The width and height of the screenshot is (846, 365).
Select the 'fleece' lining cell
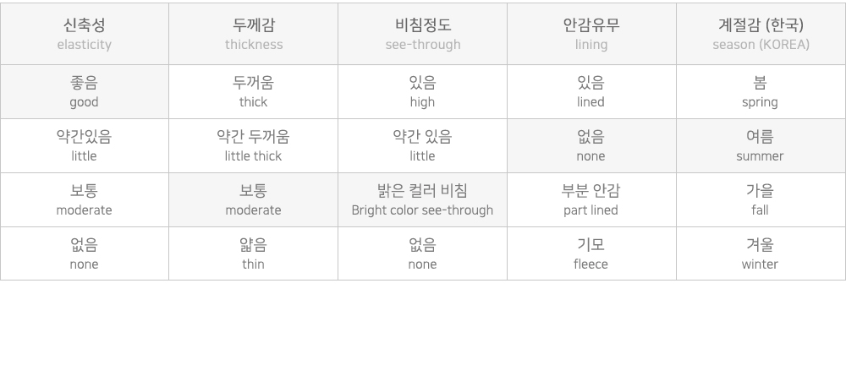pyautogui.click(x=591, y=254)
